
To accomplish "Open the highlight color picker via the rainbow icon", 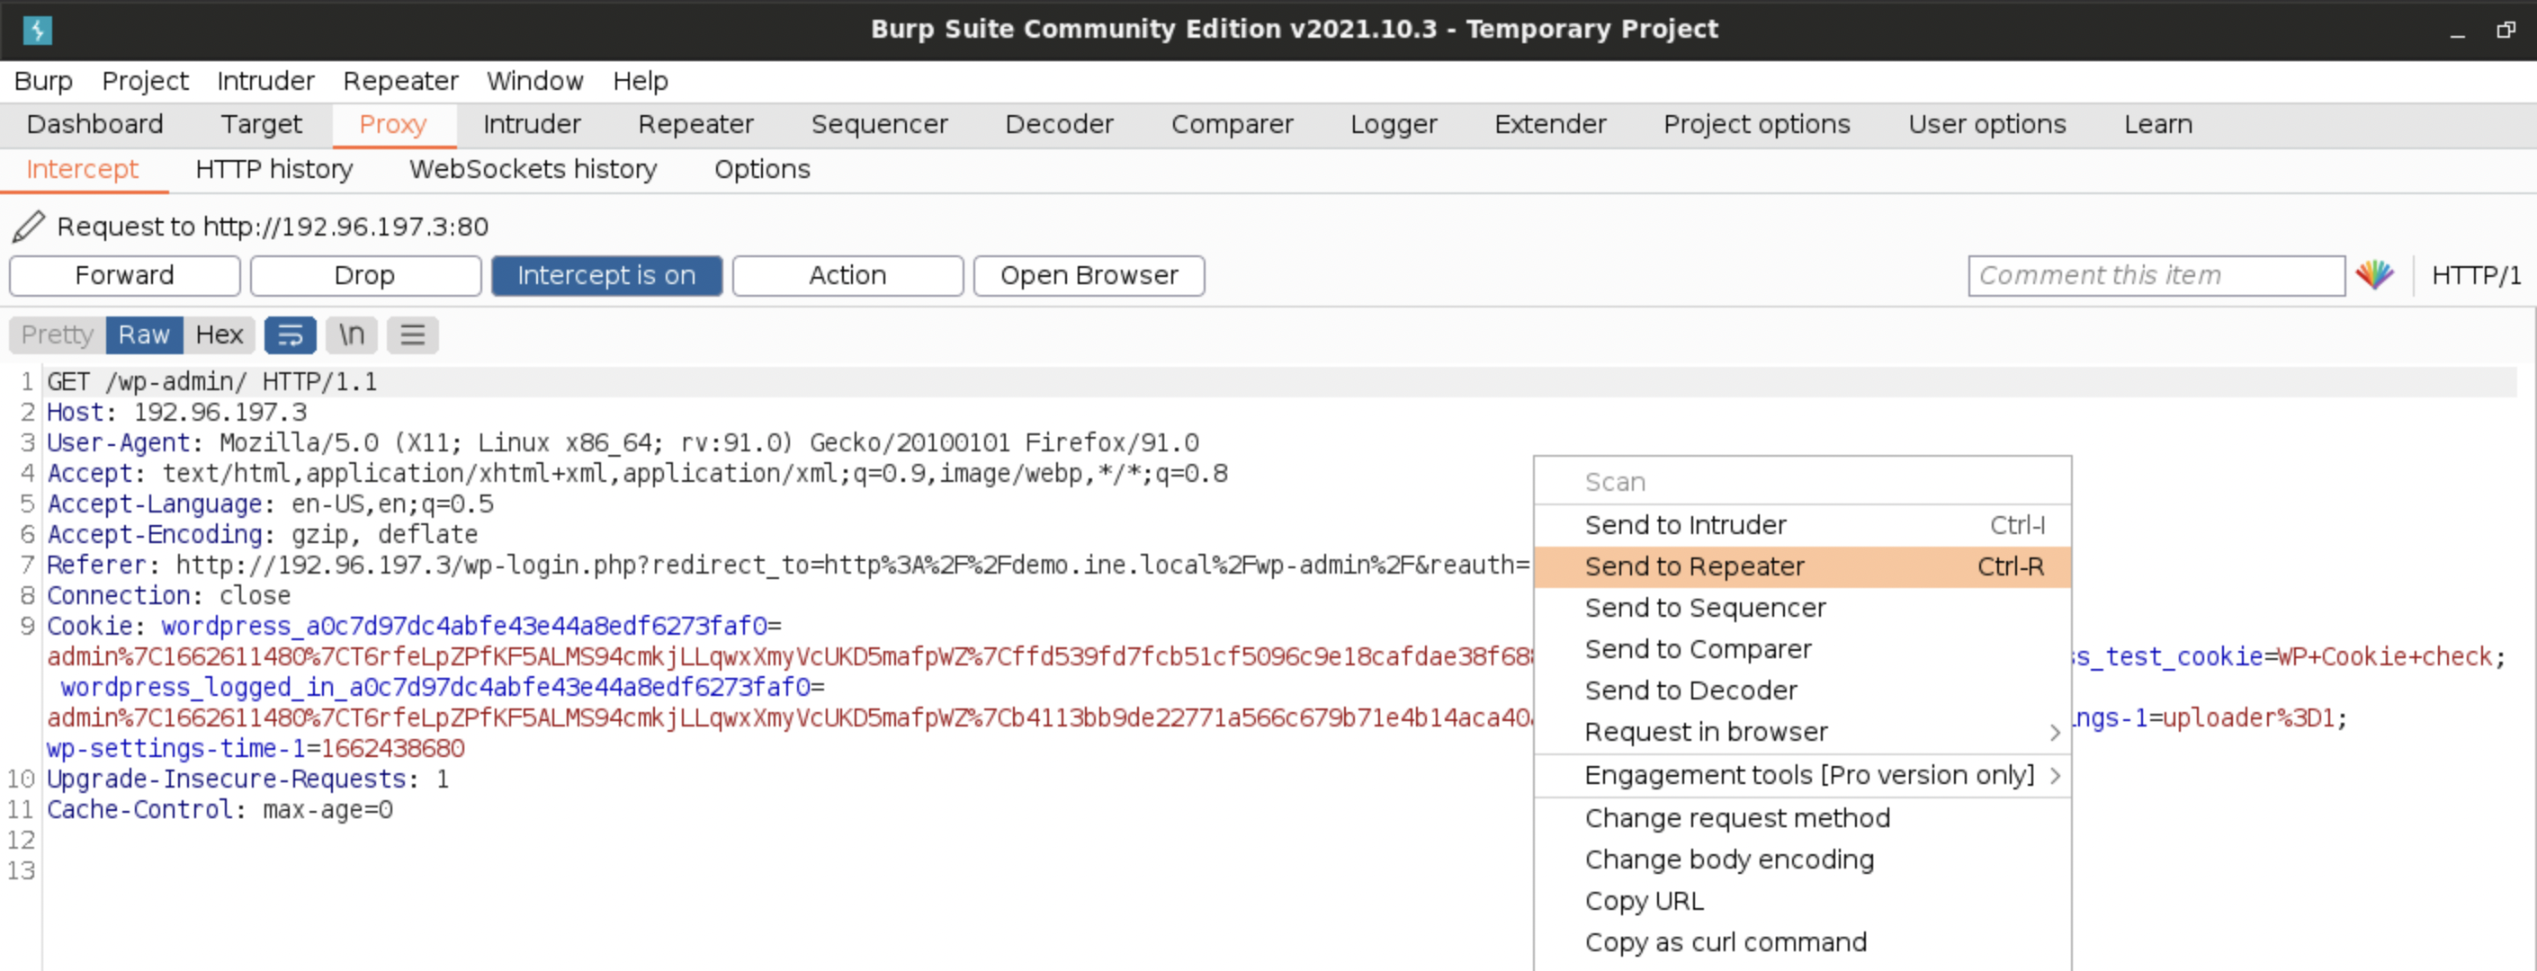I will [x=2375, y=274].
